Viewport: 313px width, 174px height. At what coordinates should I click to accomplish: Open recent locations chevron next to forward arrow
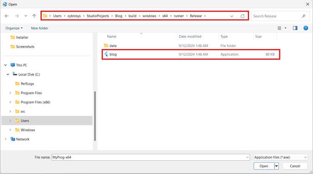(26, 16)
